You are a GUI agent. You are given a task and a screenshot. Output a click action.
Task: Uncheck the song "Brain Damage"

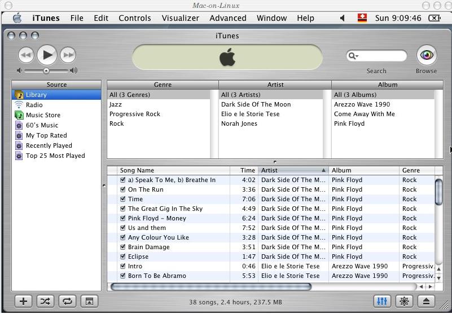click(123, 246)
